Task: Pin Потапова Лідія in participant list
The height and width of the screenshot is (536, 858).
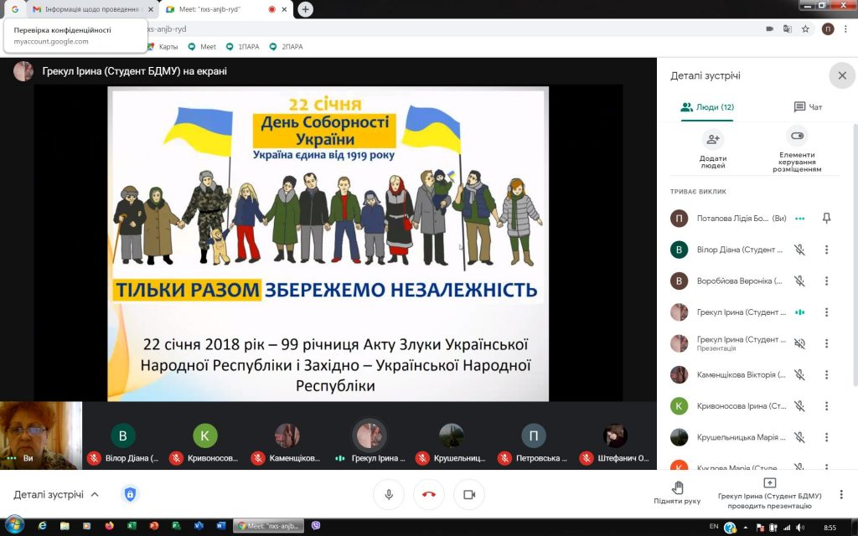Action: pyautogui.click(x=826, y=219)
